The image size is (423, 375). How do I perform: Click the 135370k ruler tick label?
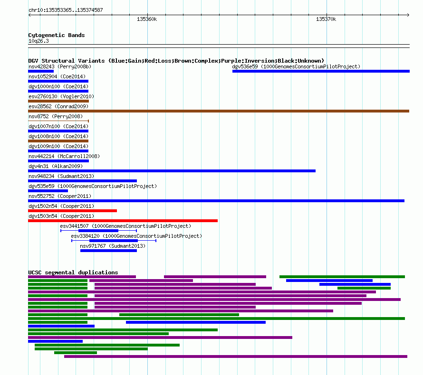[x=326, y=19]
